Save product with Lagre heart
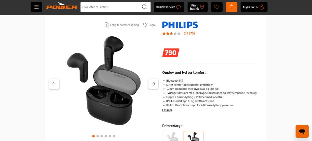 coord(149,25)
